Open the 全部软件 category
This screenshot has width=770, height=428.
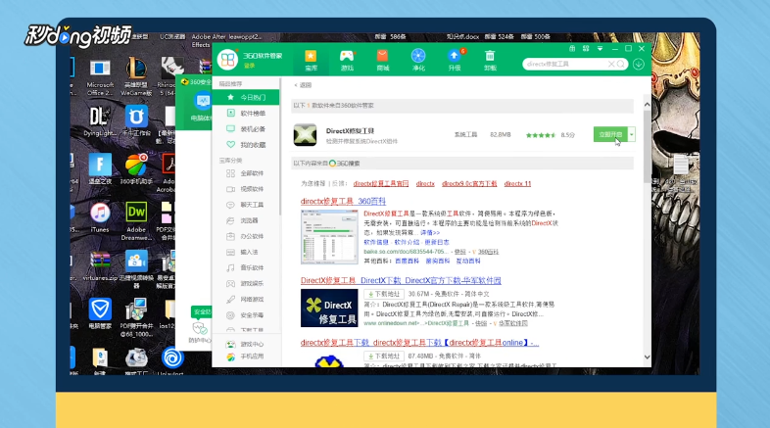246,173
